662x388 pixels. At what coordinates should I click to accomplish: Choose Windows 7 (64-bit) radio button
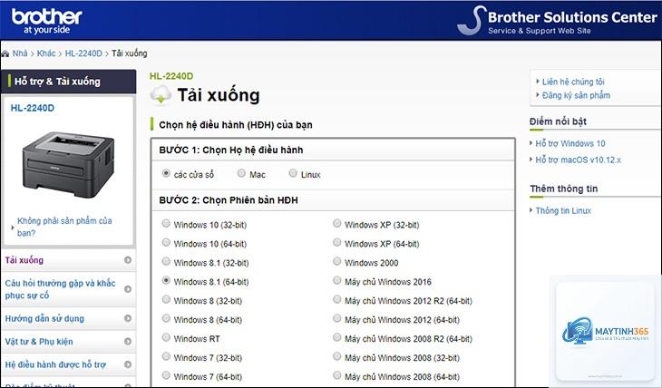coord(166,375)
